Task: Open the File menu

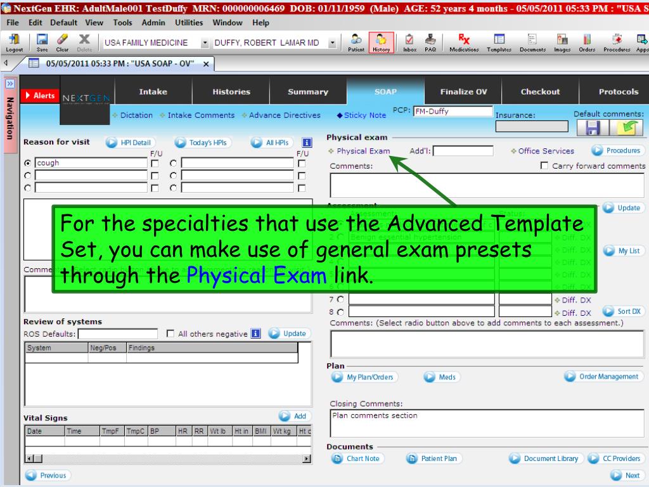Action: (x=13, y=23)
